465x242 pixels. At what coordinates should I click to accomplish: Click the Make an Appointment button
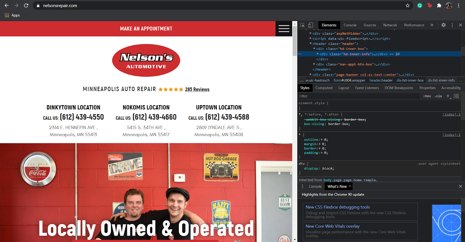coord(146,28)
